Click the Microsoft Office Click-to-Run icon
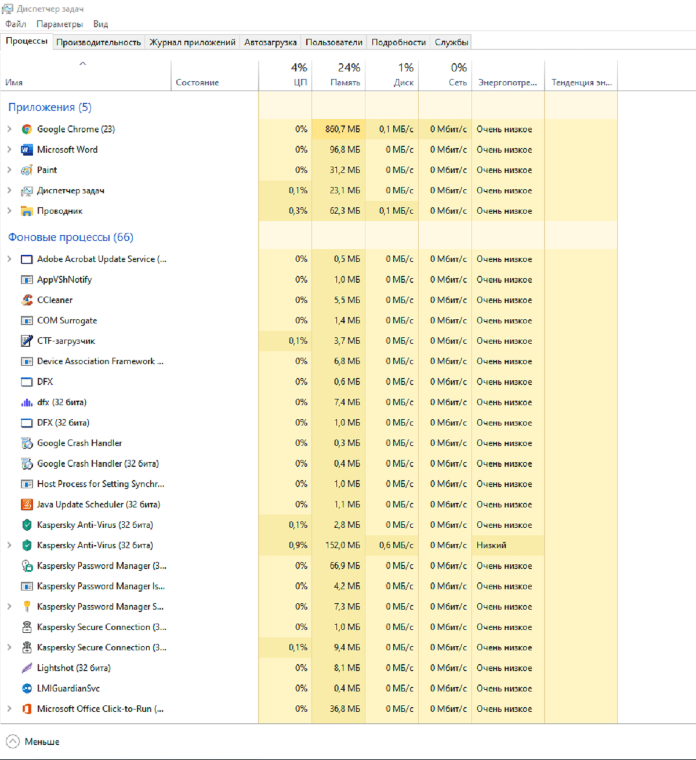Image resolution: width=696 pixels, height=760 pixels. click(x=27, y=709)
